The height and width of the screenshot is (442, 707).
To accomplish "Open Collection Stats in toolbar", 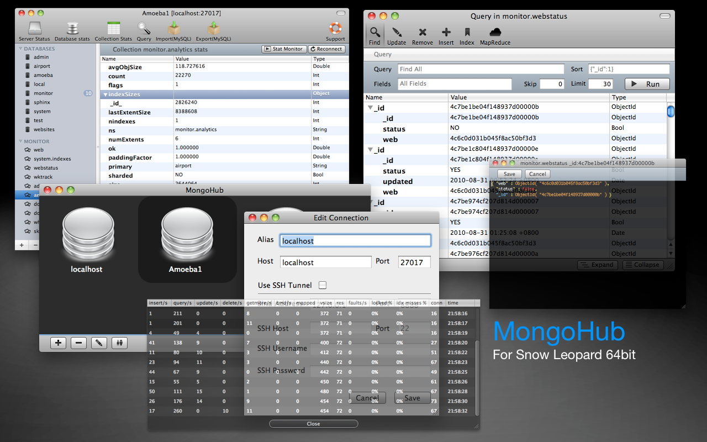I will click(x=113, y=29).
